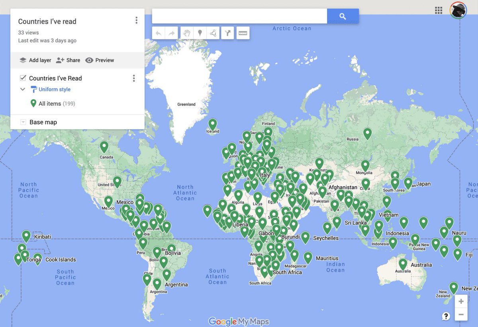
Task: Select the Draw a line tool
Action: (x=213, y=33)
